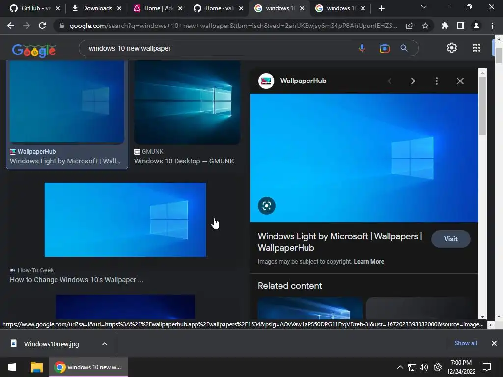
Task: Show hidden system tray icons
Action: click(400, 367)
